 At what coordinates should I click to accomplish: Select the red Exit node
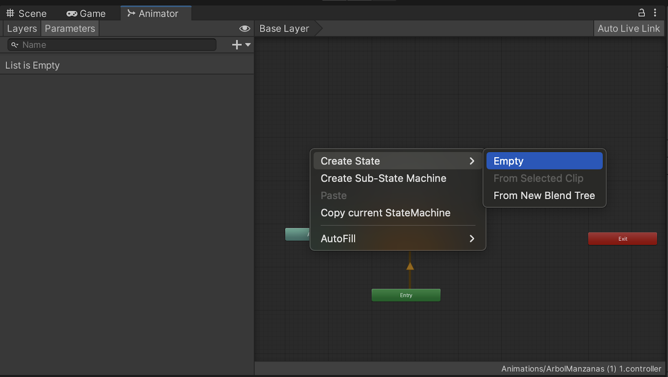click(x=622, y=239)
